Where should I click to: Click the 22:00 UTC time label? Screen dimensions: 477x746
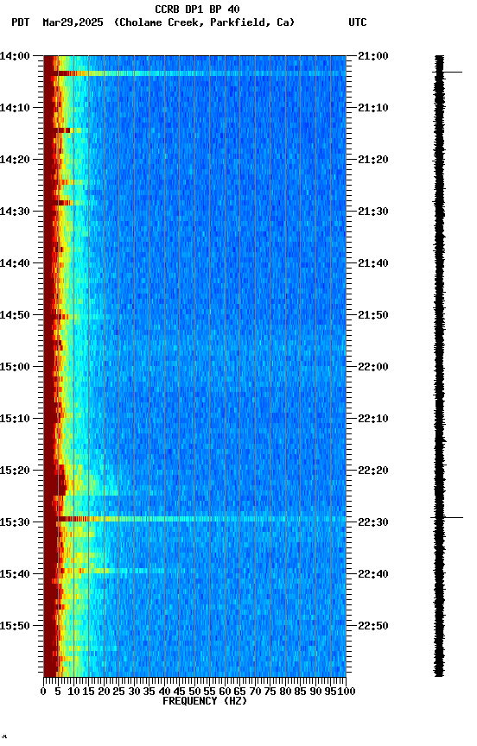(x=373, y=367)
